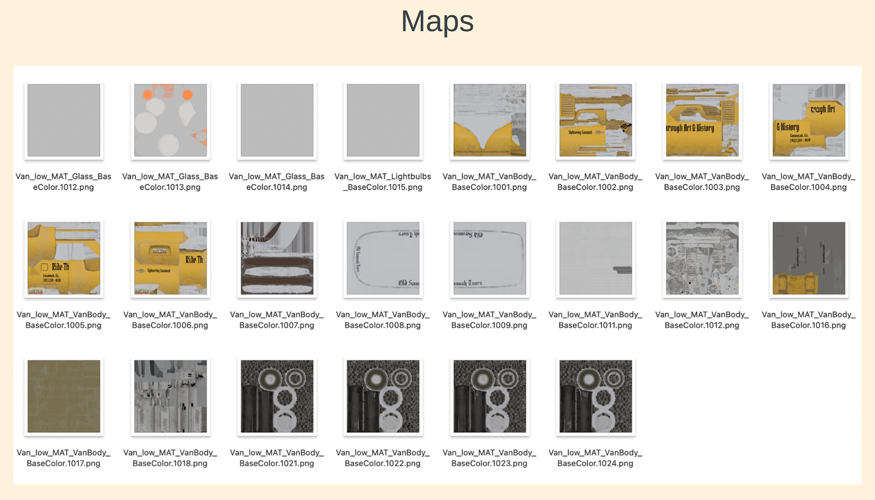
Task: Open the VanBody_BaseColor.1008 Old Savannah thumbnail
Action: pyautogui.click(x=383, y=258)
